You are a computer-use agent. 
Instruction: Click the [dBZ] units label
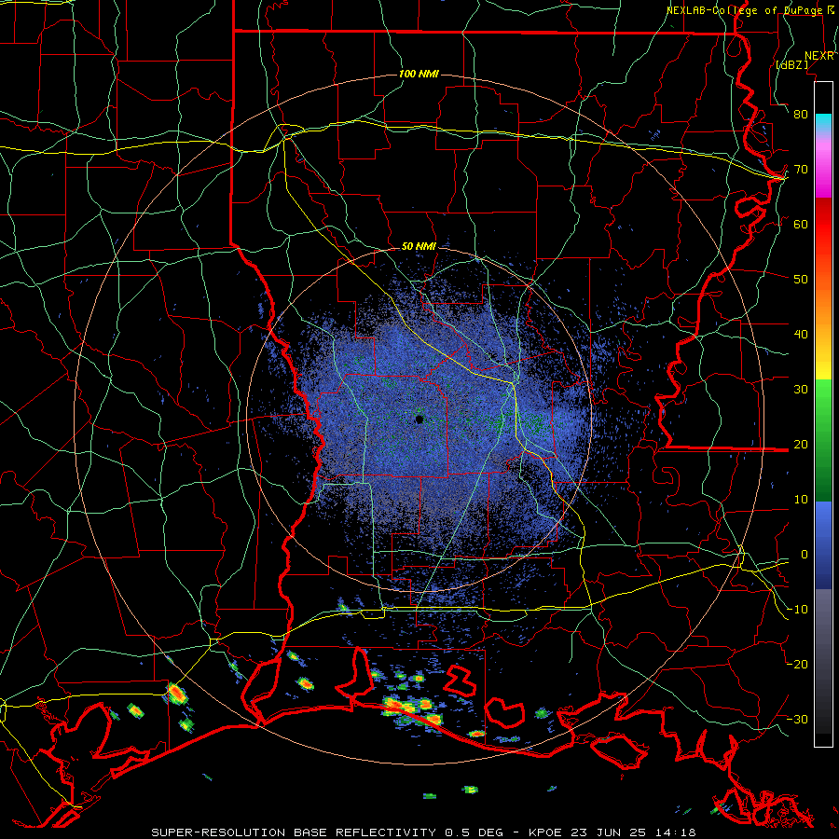(x=791, y=64)
